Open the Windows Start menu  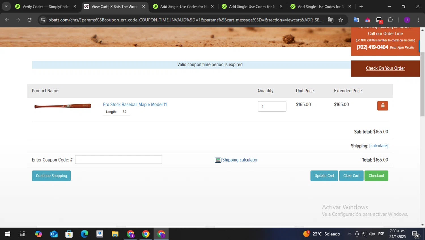point(8,234)
